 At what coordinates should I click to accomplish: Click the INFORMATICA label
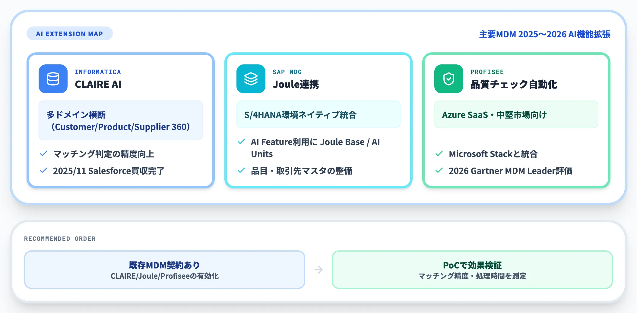click(98, 72)
